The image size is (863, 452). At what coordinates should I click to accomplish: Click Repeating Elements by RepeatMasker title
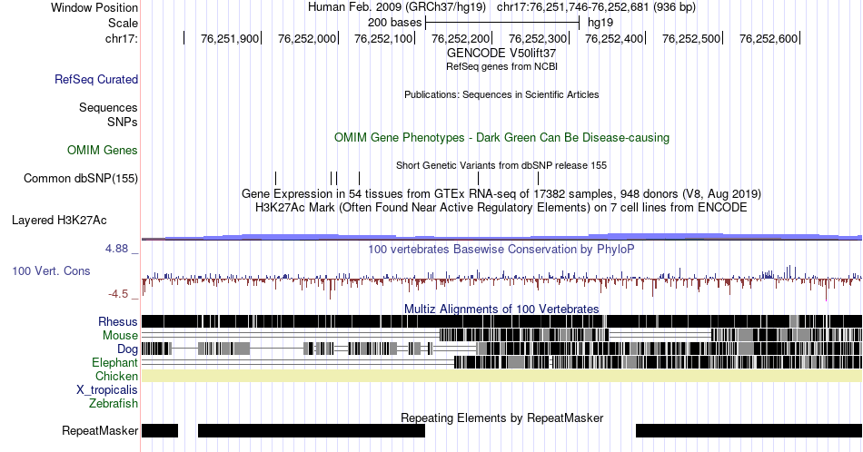pyautogui.click(x=501, y=418)
